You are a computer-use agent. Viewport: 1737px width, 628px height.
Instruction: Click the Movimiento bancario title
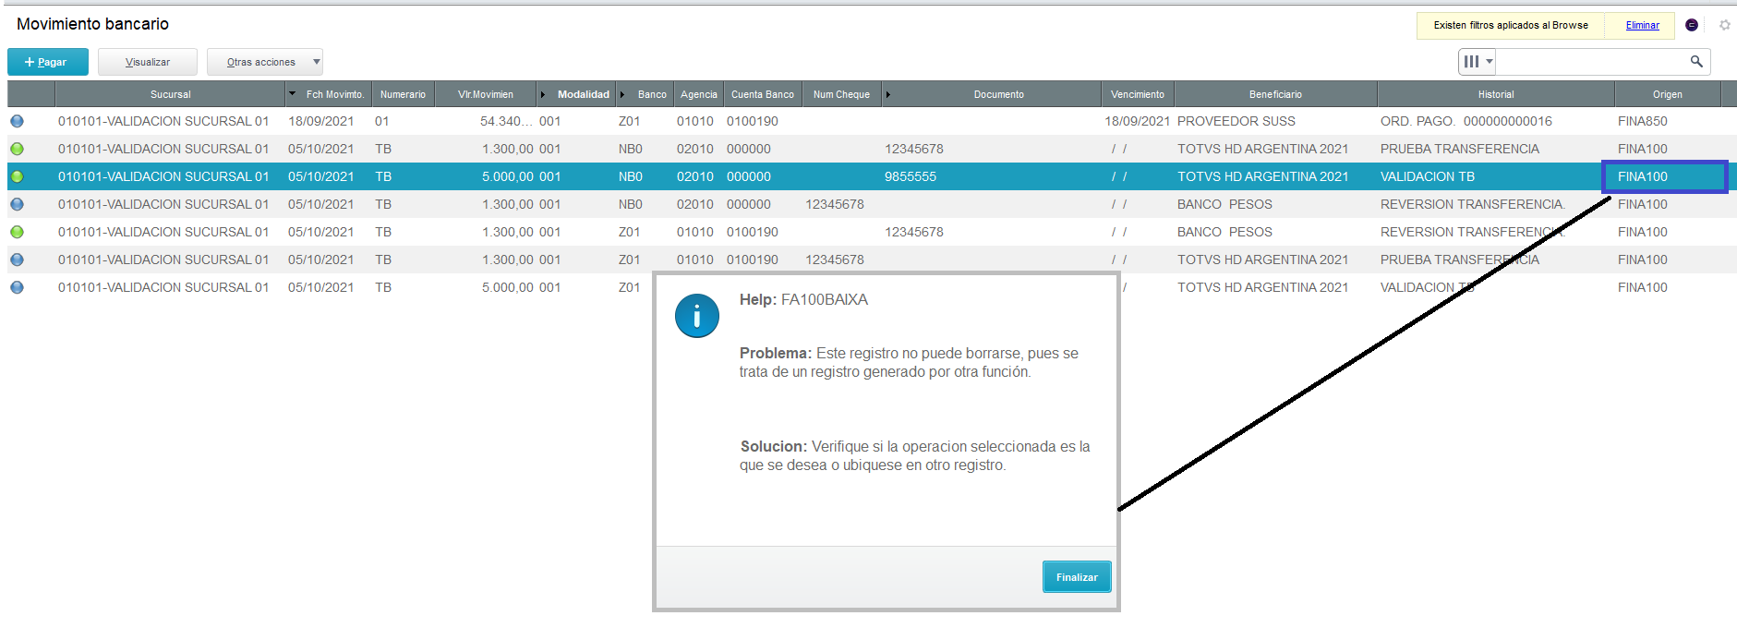92,24
